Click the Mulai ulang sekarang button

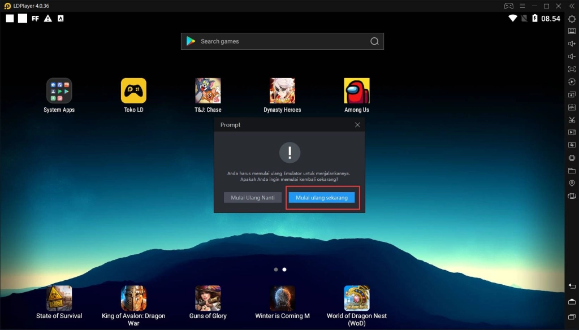click(x=322, y=197)
